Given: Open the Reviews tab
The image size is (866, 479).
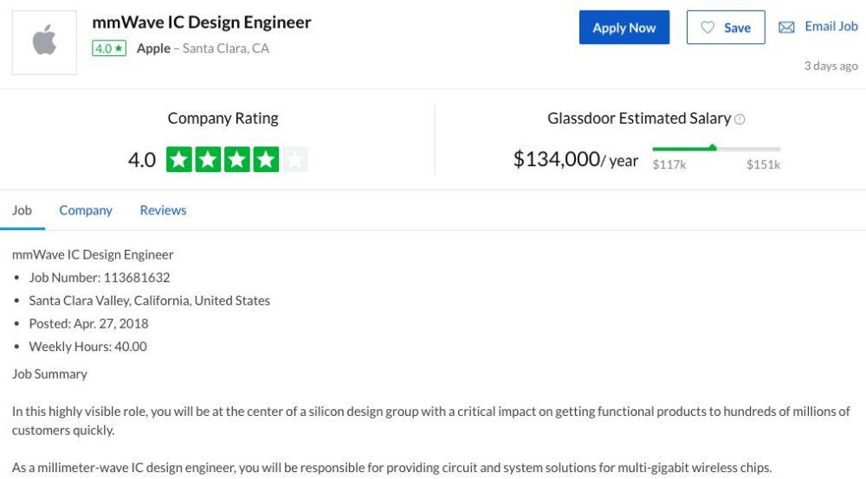Looking at the screenshot, I should 163,210.
